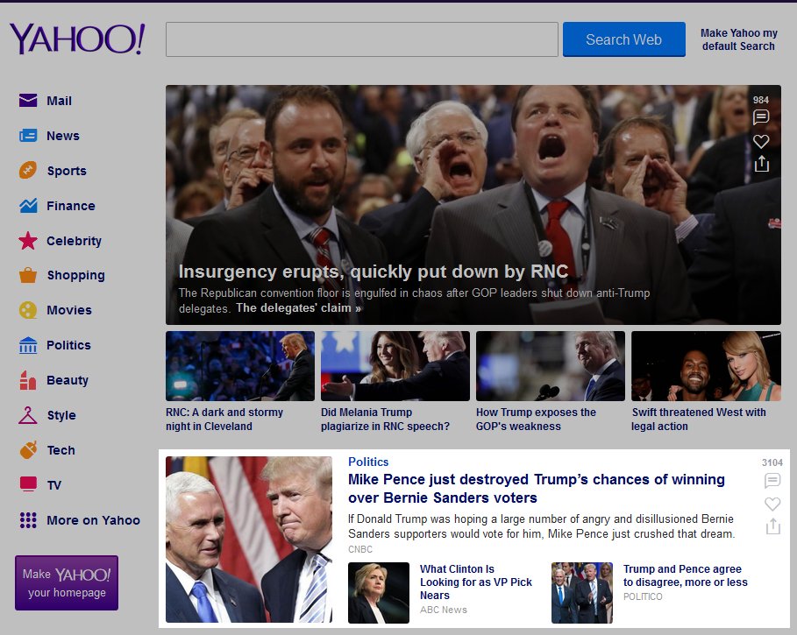Click the ABC News source label
The width and height of the screenshot is (797, 635).
[x=444, y=610]
